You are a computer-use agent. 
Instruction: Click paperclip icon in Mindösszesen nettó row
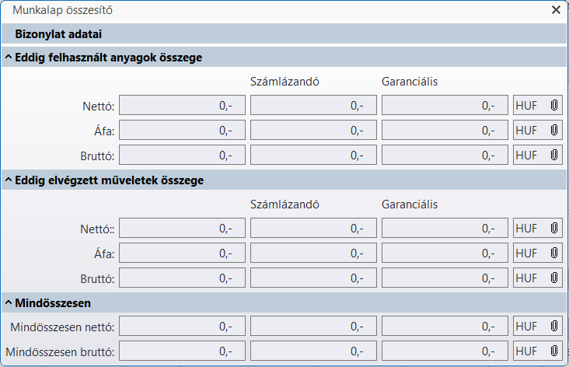(554, 327)
